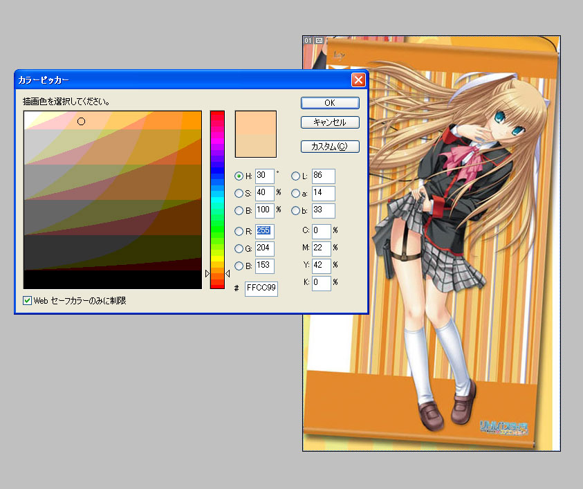Click the Lab a field showing 14

[x=324, y=194]
